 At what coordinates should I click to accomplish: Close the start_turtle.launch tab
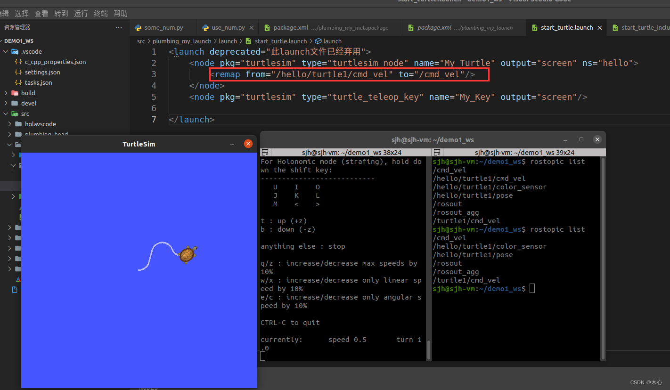tap(599, 28)
